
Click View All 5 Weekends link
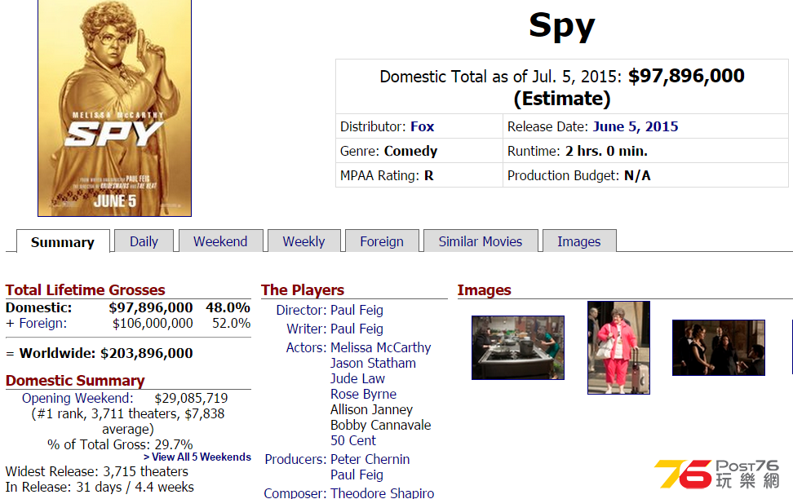point(197,457)
